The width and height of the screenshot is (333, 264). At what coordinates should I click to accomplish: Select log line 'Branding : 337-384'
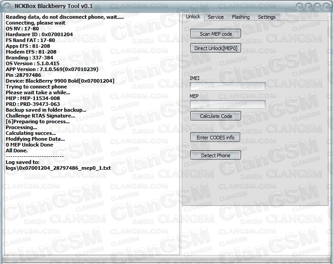tap(30, 58)
